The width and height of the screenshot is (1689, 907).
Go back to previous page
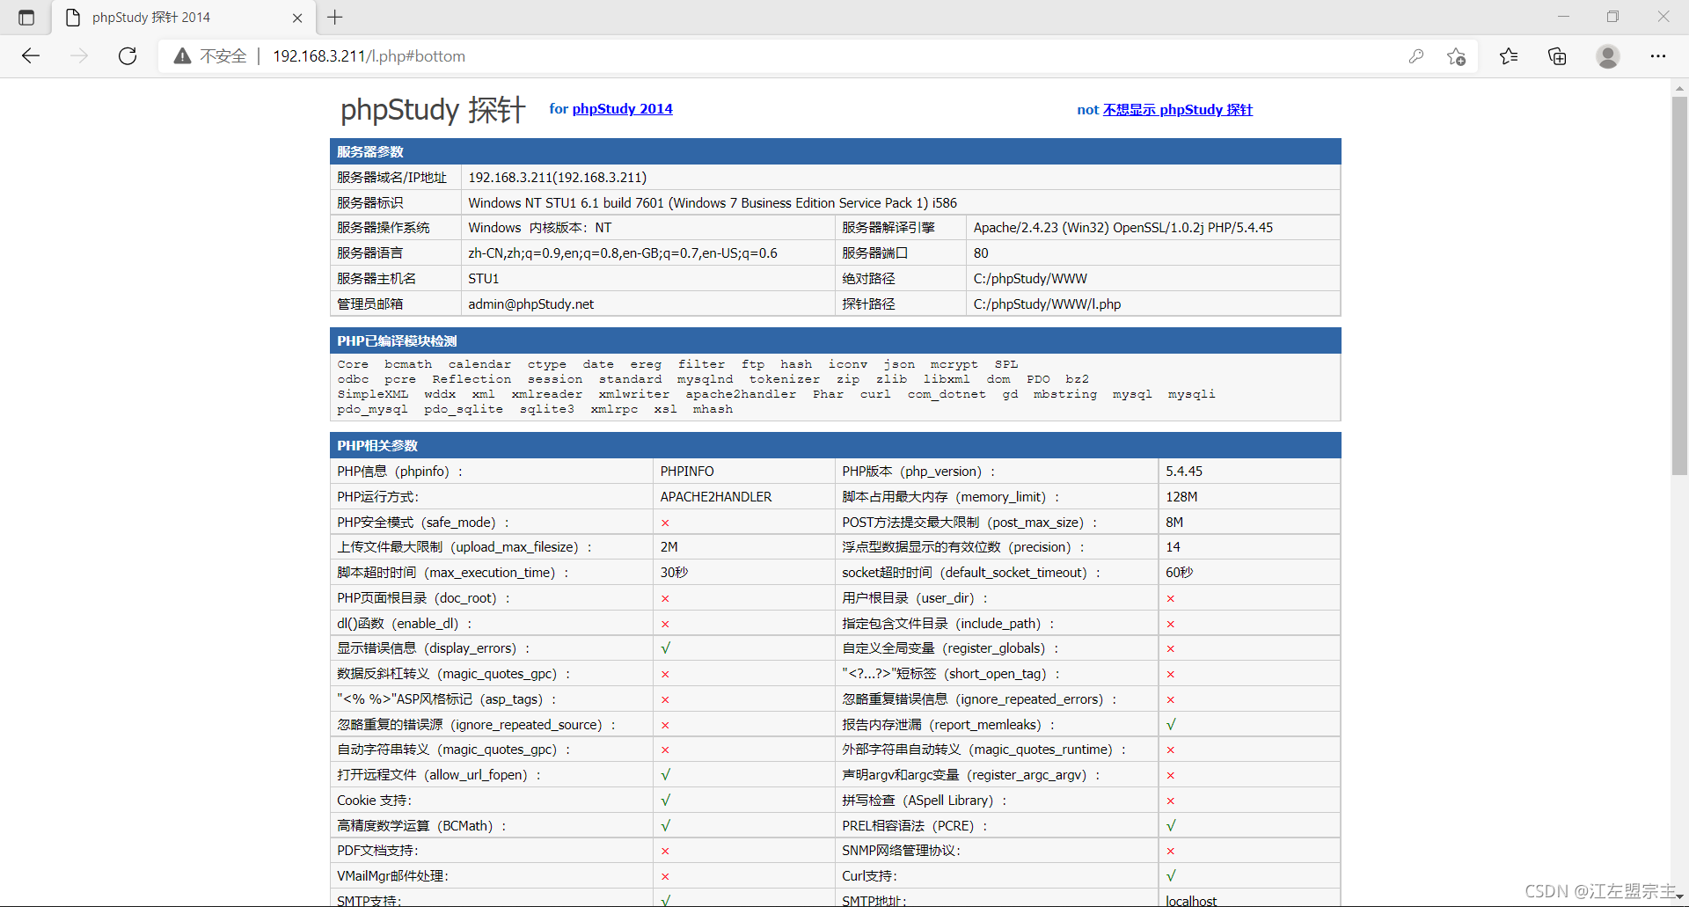point(31,56)
